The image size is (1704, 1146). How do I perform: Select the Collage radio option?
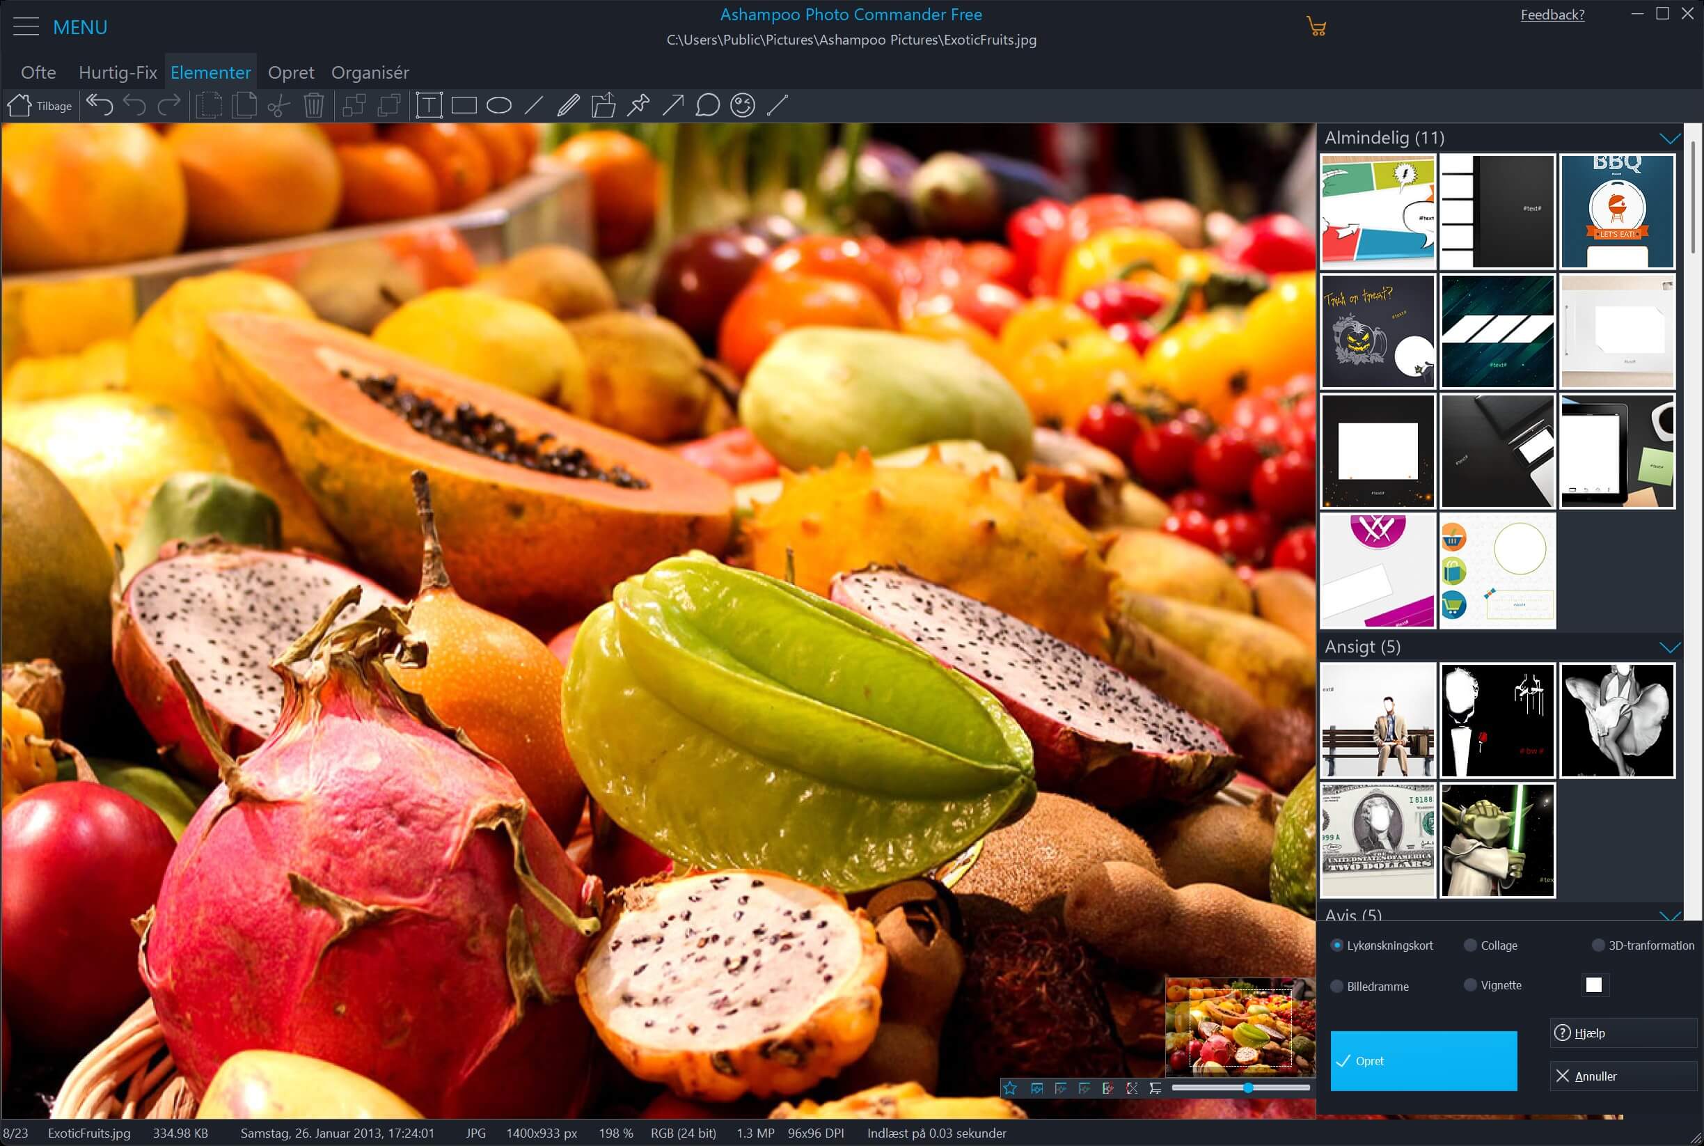pyautogui.click(x=1470, y=945)
